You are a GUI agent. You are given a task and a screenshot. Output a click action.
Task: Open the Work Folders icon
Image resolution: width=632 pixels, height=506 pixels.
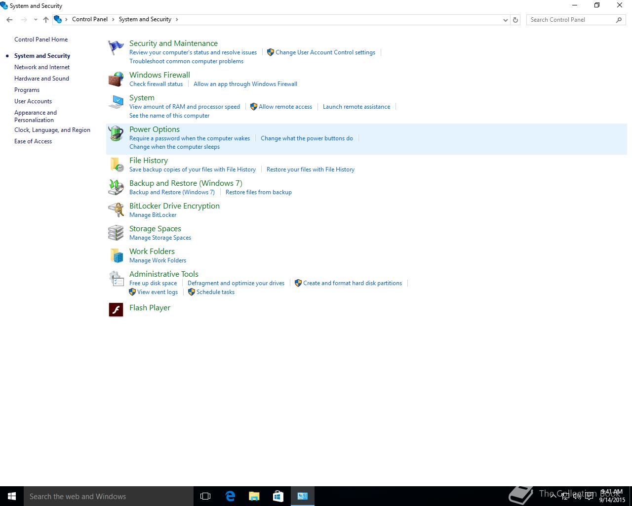(116, 255)
